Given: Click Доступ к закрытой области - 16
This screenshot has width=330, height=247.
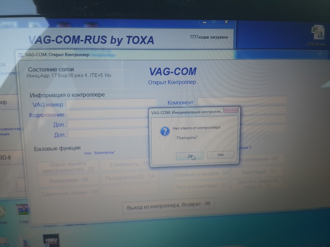Looking at the screenshot, I should 257,184.
